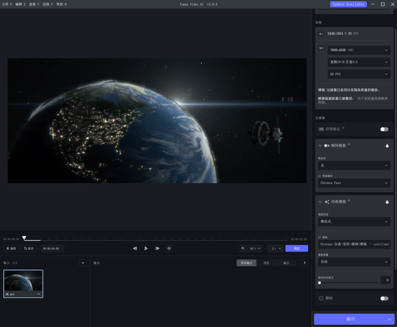Click the large 输出 export button
The image size is (397, 327).
click(x=350, y=319)
